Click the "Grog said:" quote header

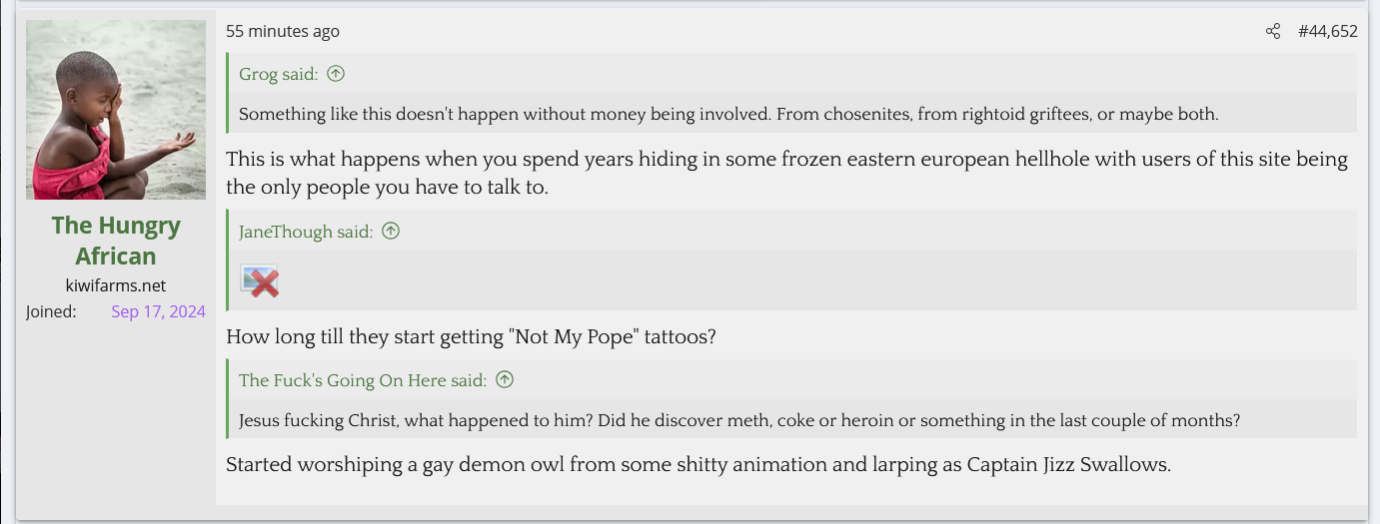pos(279,74)
